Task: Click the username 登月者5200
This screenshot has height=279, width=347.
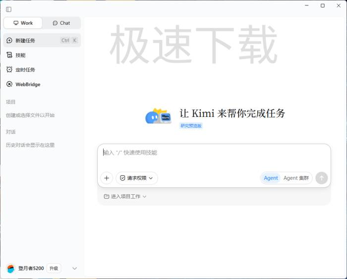Action: pyautogui.click(x=31, y=269)
